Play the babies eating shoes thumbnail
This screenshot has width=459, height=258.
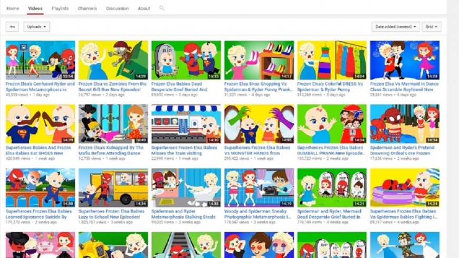coord(41,123)
